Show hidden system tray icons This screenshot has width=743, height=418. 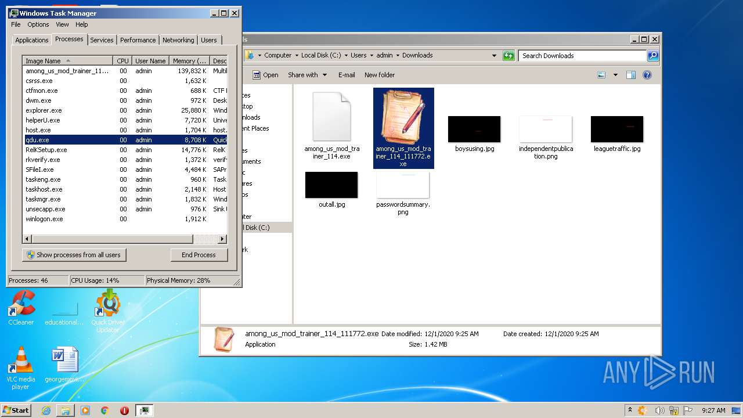click(631, 410)
